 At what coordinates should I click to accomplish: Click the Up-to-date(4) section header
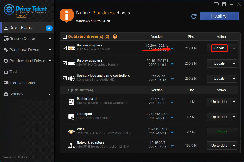[81, 90]
